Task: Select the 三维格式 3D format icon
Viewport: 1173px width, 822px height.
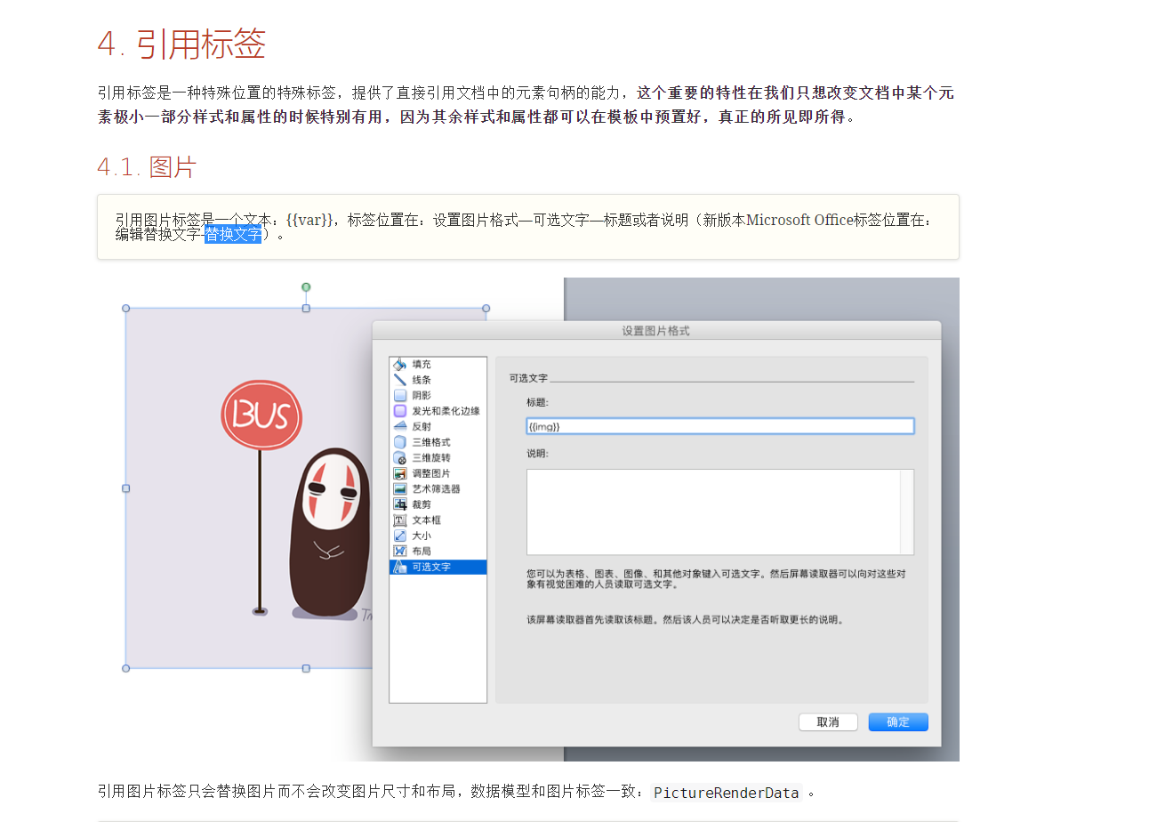Action: [400, 442]
